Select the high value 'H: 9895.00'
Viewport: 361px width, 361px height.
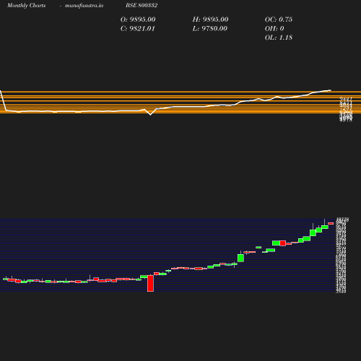(x=210, y=19)
